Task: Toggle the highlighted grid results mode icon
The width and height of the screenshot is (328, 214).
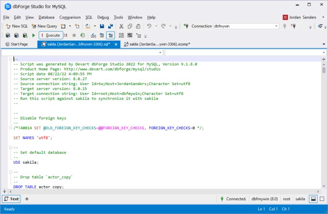Action: click(110, 35)
